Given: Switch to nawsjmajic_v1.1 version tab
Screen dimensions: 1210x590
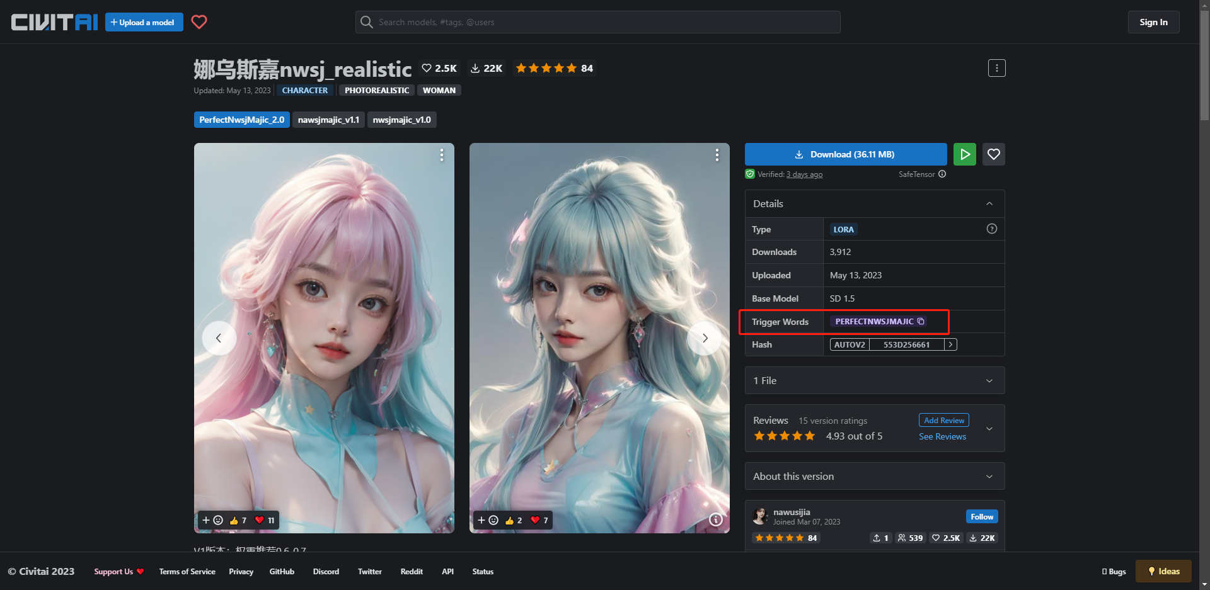Looking at the screenshot, I should (328, 120).
